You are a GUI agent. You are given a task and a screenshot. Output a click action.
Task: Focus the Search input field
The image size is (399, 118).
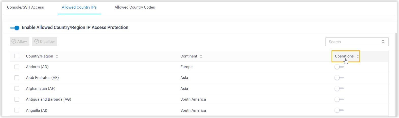(353, 42)
